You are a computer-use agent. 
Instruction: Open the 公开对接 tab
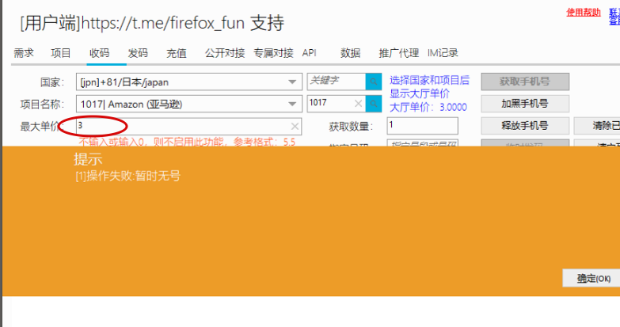point(225,53)
